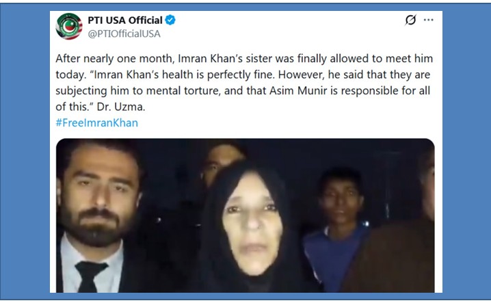Image resolution: width=491 pixels, height=303 pixels.
Task: Open the PTI USA Official profile avatar
Action: (x=69, y=26)
